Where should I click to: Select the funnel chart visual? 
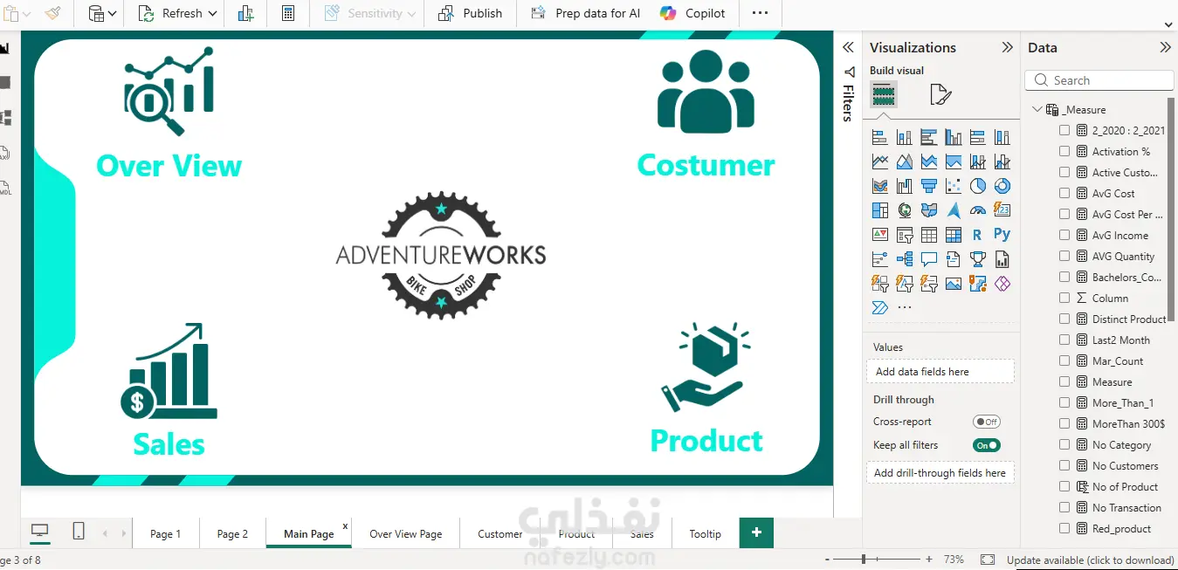[929, 186]
